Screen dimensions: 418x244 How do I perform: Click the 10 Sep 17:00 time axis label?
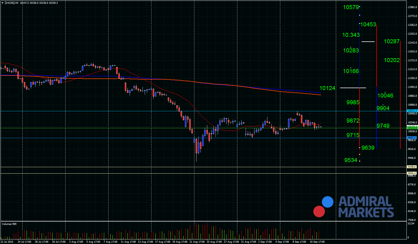pos(317,242)
